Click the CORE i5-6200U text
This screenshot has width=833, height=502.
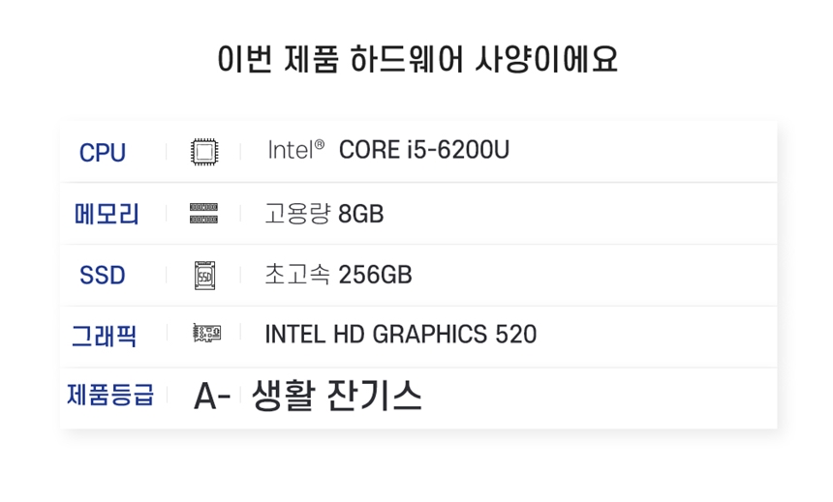pos(424,150)
